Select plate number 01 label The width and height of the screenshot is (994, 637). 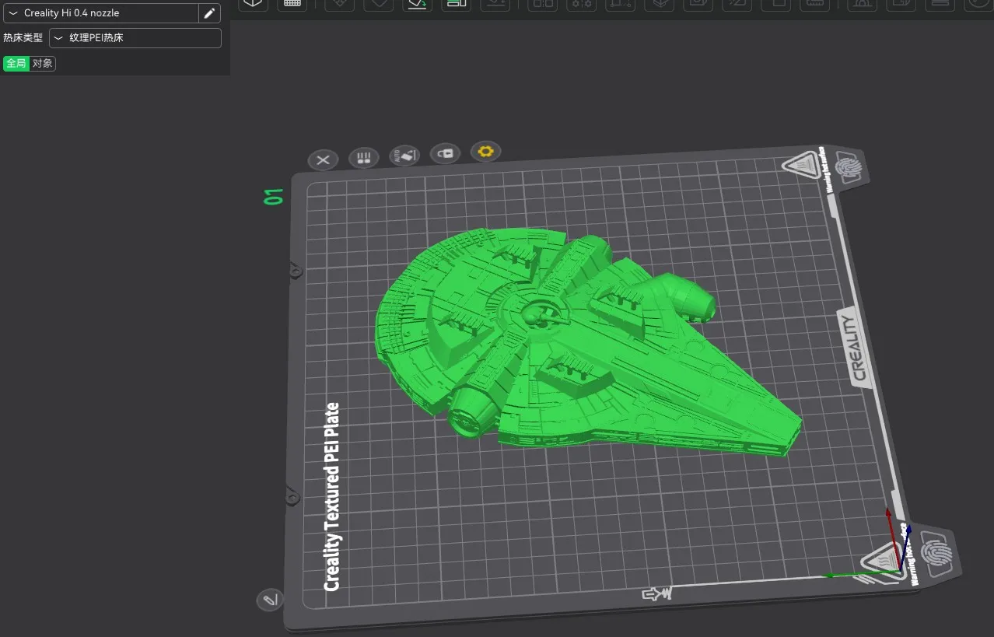274,197
